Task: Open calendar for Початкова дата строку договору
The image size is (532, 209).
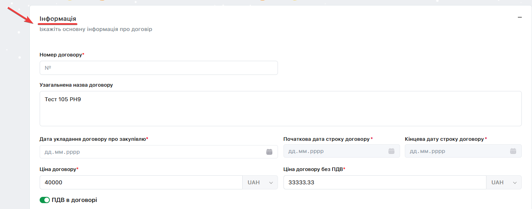Action: point(391,151)
